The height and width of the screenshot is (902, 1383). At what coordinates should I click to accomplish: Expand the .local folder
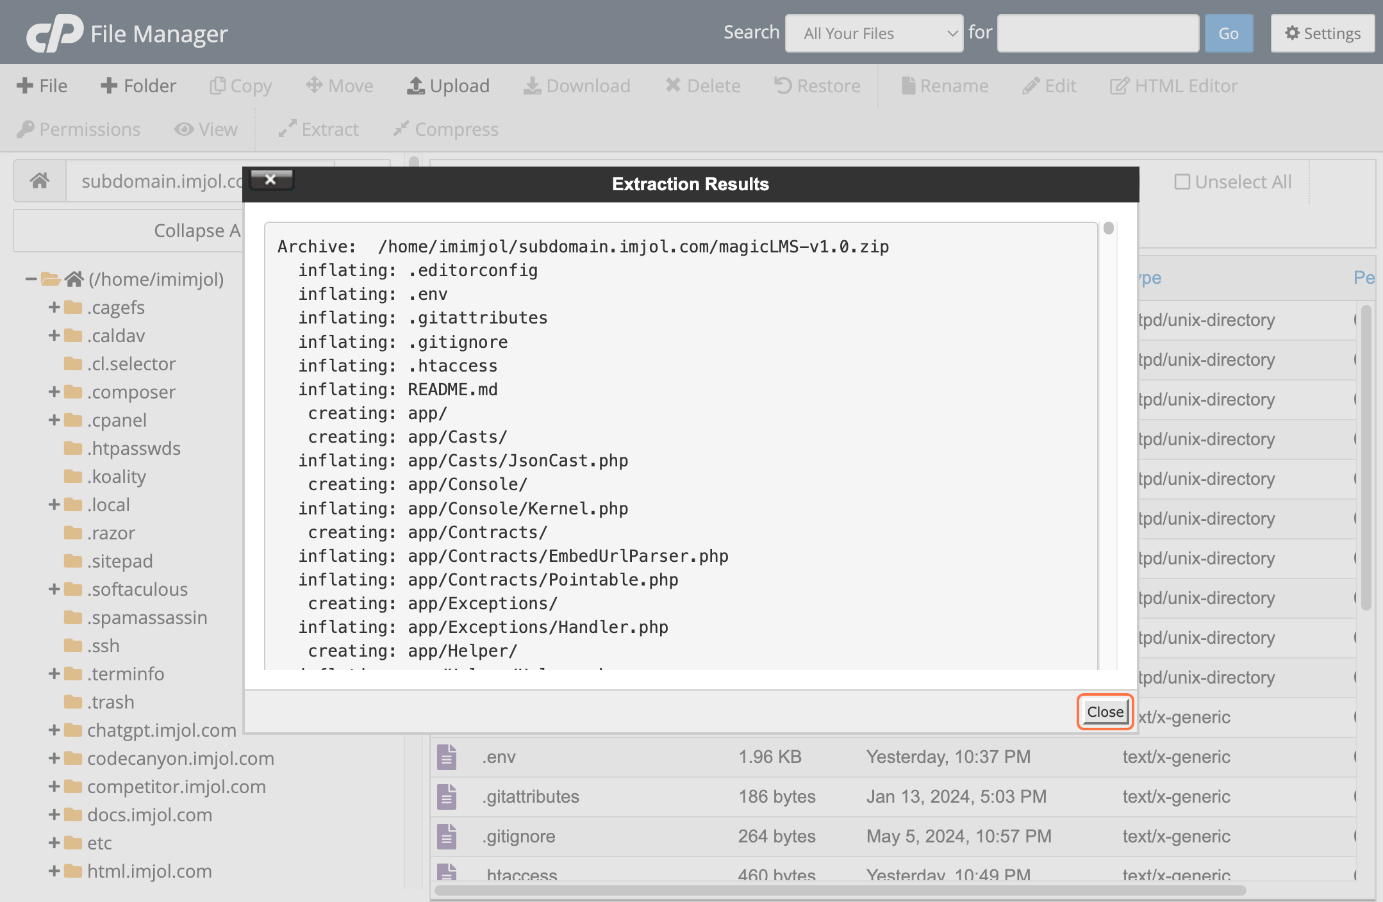[x=54, y=504]
